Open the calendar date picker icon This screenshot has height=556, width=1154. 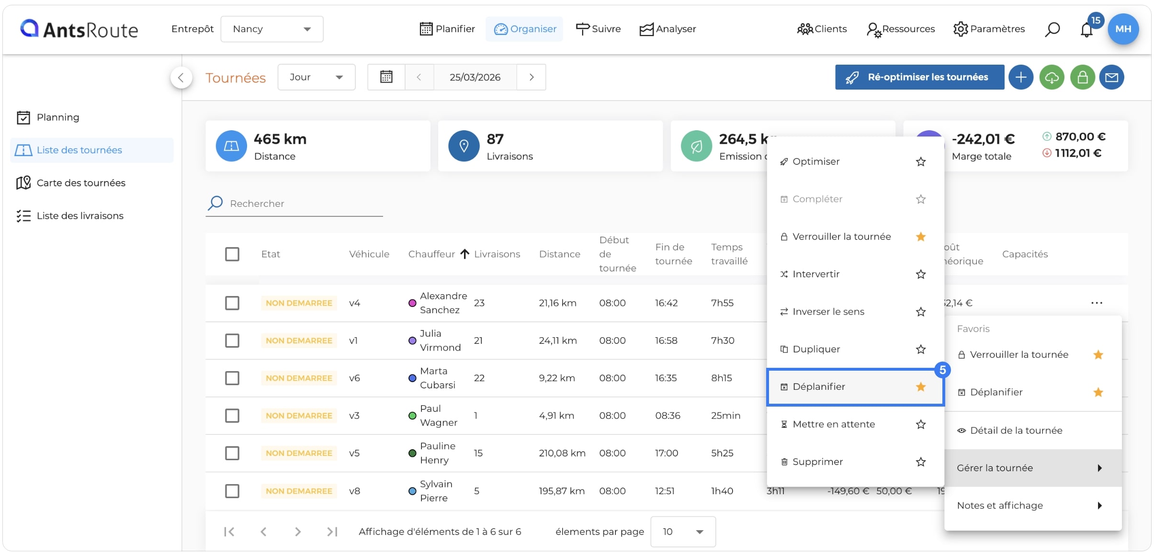pos(386,77)
